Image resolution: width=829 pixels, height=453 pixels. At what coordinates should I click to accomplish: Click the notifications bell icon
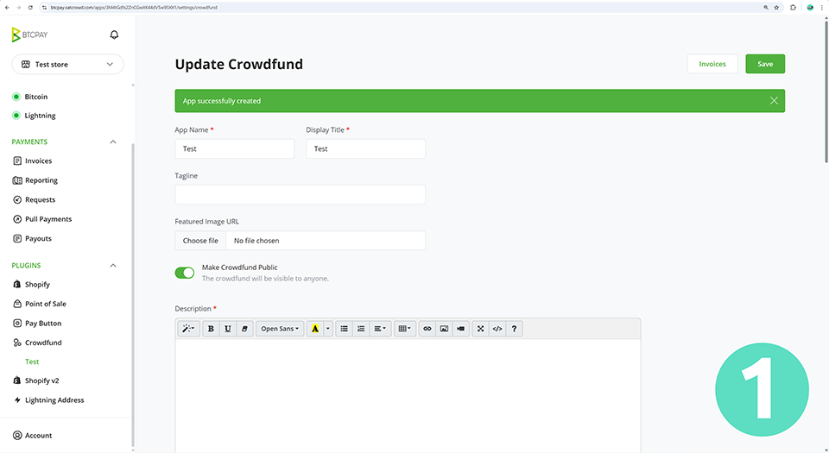pyautogui.click(x=114, y=35)
